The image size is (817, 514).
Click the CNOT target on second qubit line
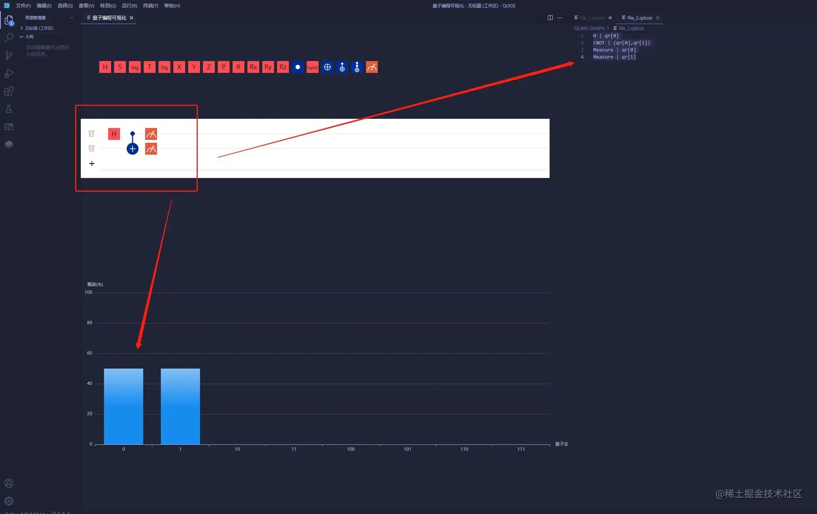(132, 148)
